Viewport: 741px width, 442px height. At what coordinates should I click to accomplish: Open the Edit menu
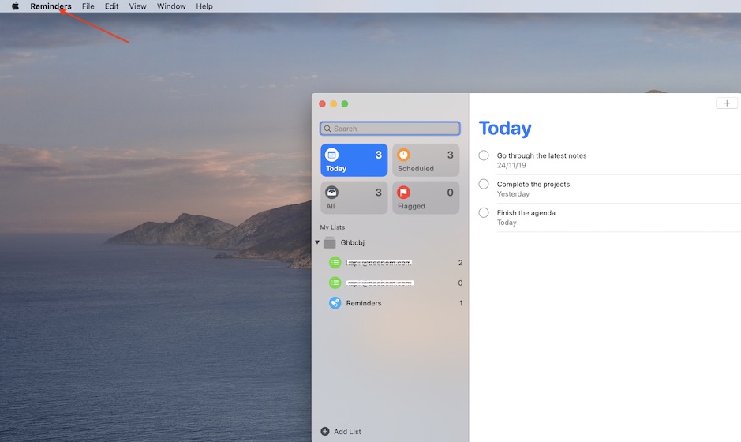click(x=111, y=6)
